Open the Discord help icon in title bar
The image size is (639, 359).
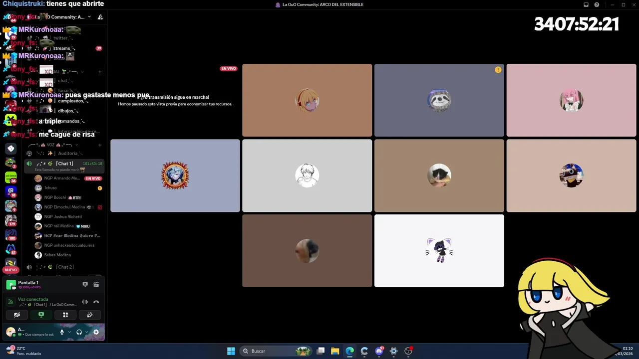click(x=597, y=4)
